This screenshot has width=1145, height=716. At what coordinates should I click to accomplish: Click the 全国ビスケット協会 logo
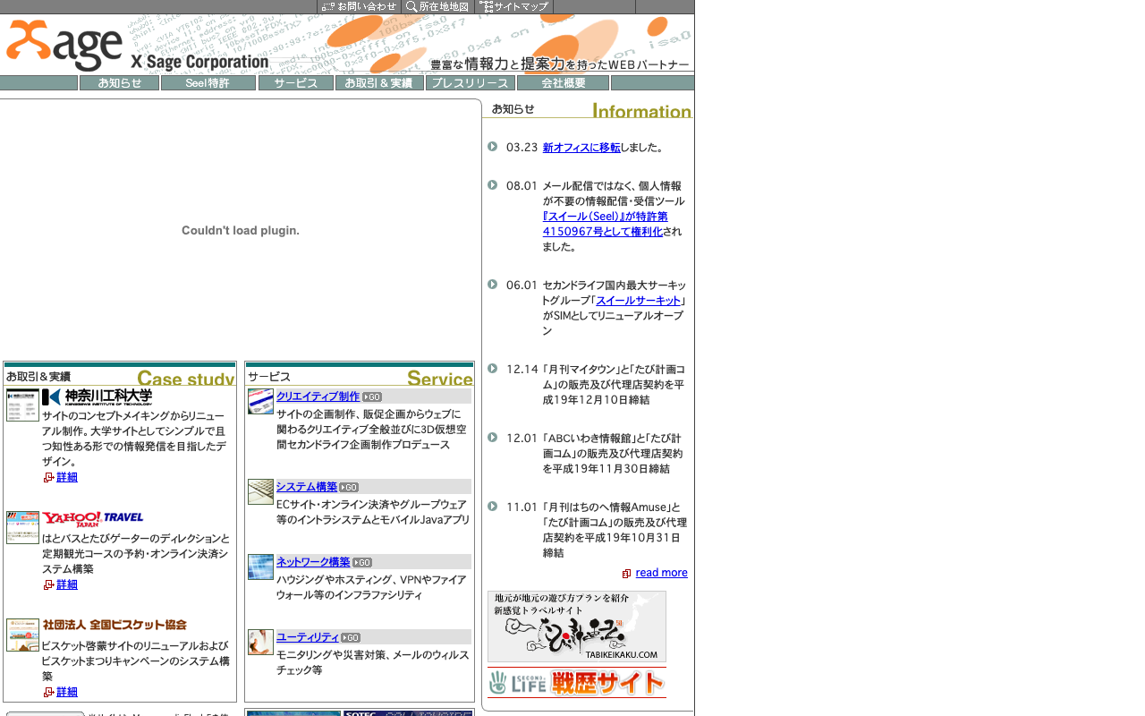click(x=114, y=625)
